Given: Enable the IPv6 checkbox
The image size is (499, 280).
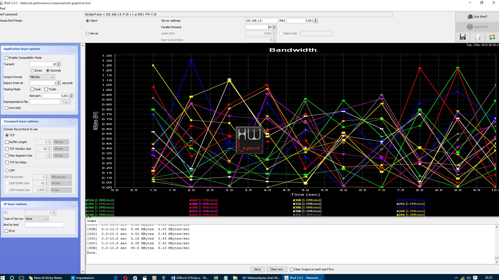Looking at the screenshot, I should (x=7, y=231).
